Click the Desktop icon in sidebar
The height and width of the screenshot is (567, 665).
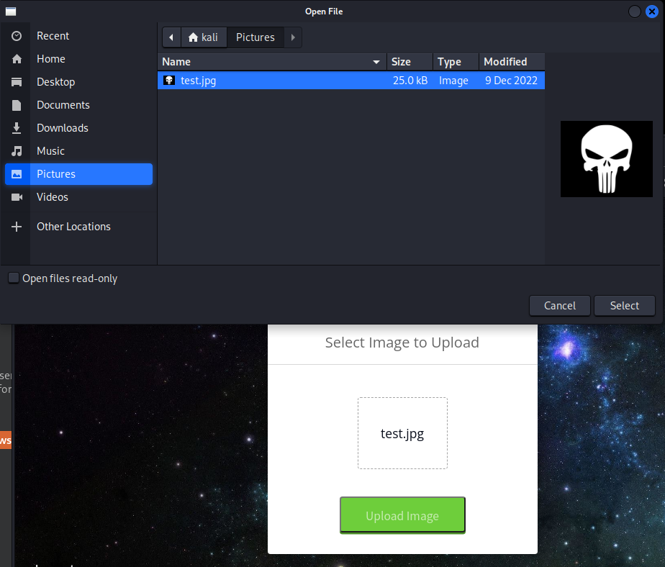17,82
